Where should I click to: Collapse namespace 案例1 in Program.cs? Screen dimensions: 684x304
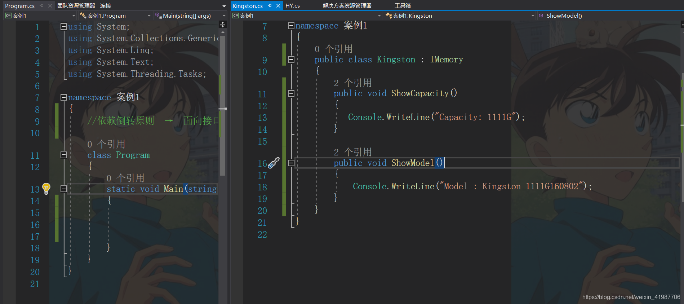tap(64, 97)
